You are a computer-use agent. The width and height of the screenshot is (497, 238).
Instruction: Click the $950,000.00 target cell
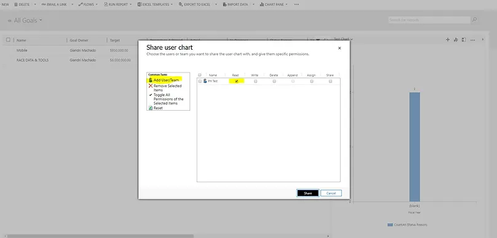119,50
